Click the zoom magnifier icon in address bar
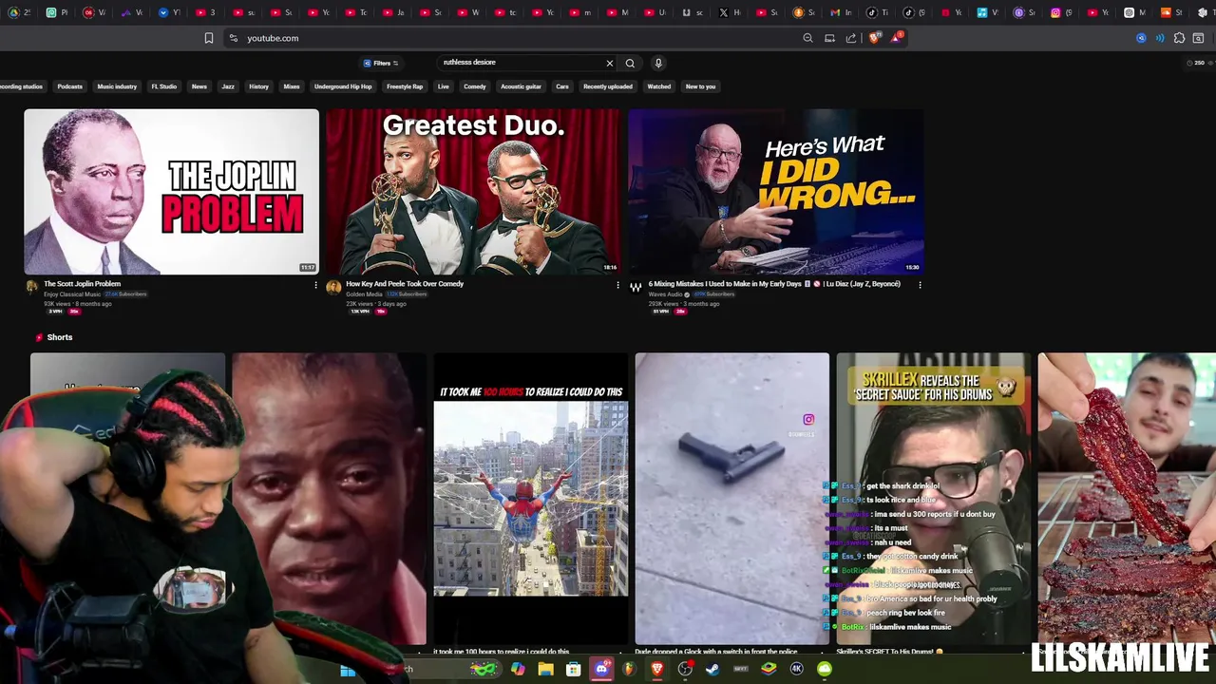1216x684 pixels. point(807,38)
